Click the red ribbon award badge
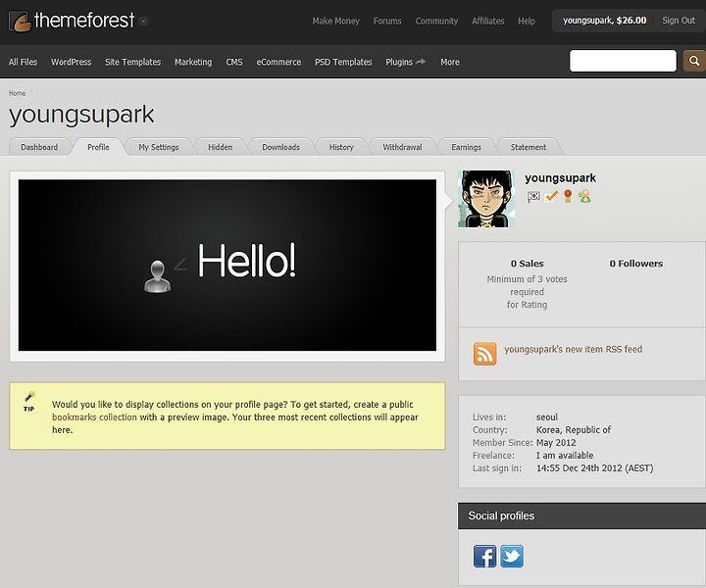The height and width of the screenshot is (588, 706). tap(568, 196)
